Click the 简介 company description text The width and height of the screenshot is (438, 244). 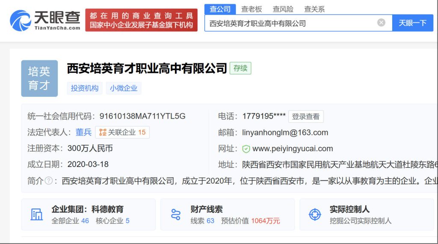250,181
